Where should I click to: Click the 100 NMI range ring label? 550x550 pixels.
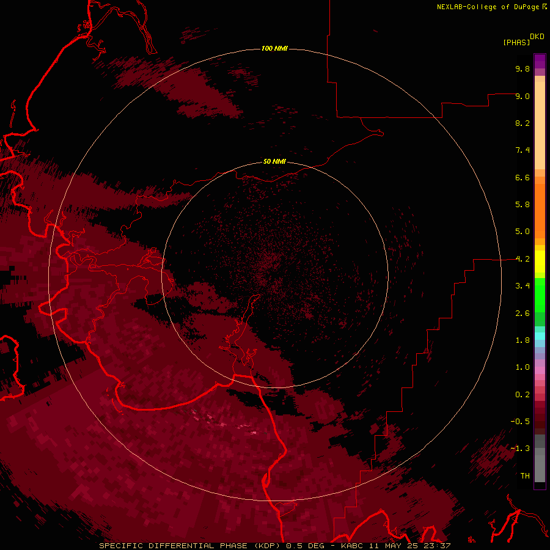coord(274,48)
